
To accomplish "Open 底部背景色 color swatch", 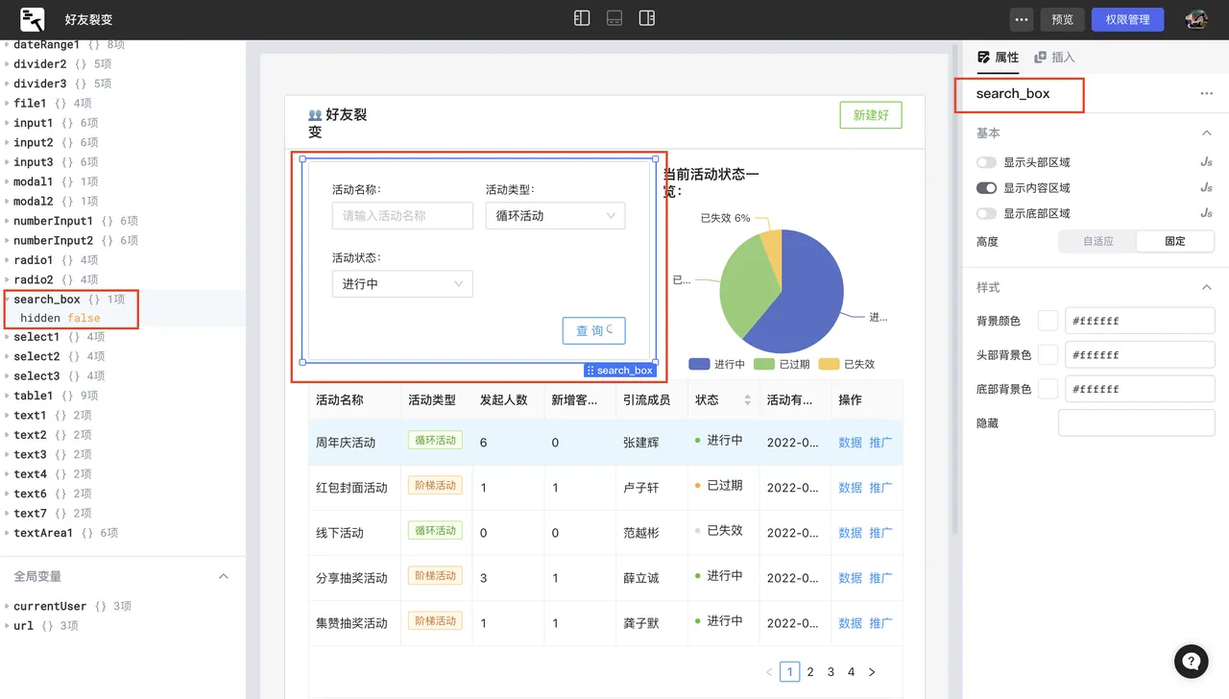I will point(1048,389).
